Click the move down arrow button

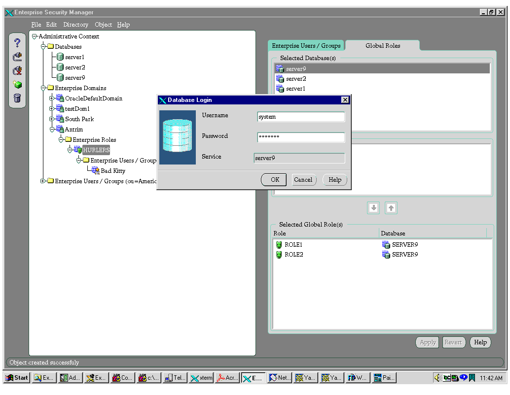[373, 208]
